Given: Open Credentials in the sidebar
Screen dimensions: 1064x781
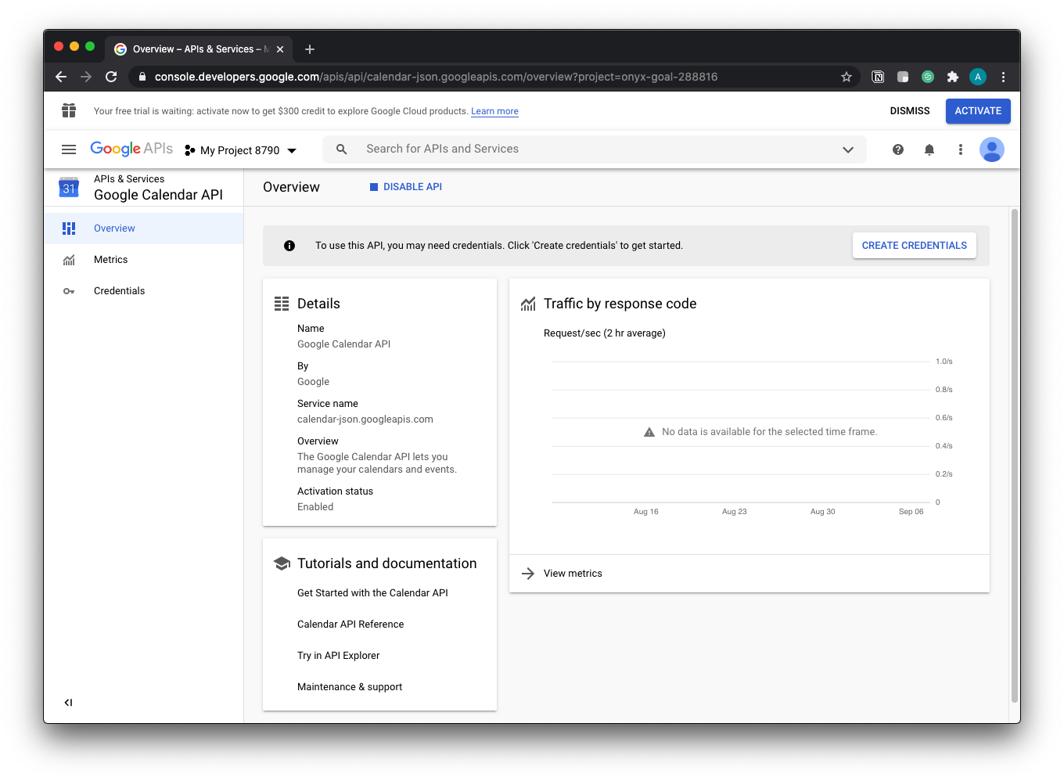Looking at the screenshot, I should click(x=119, y=291).
